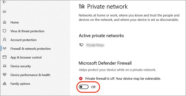Click the Account protection person icon
186x96 pixels.
click(5, 40)
